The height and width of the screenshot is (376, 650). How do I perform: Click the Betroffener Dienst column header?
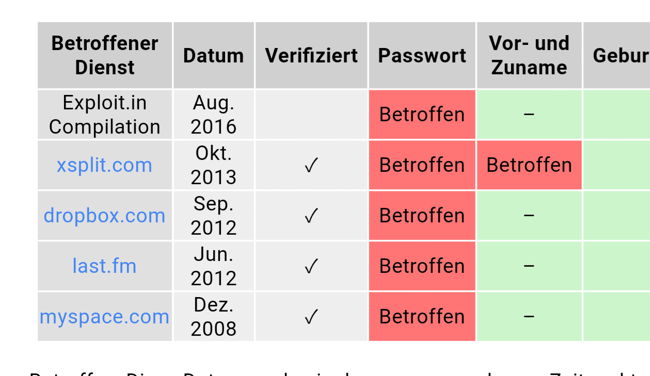(x=104, y=55)
